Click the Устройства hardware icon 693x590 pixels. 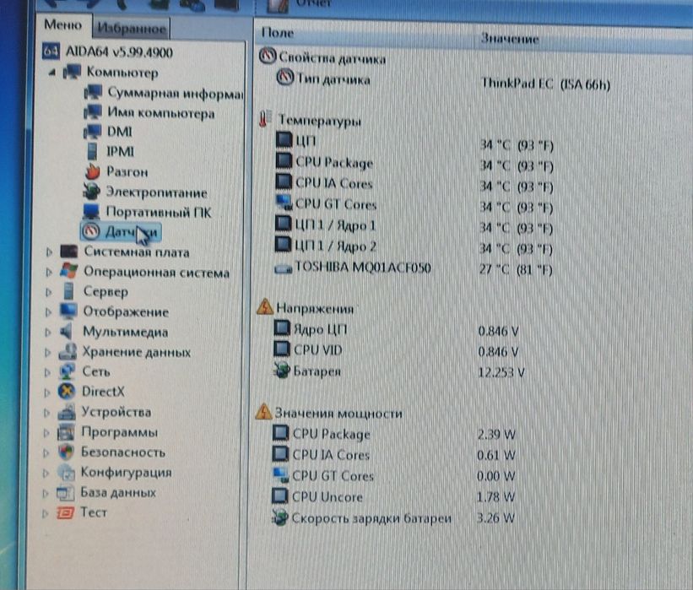(67, 412)
